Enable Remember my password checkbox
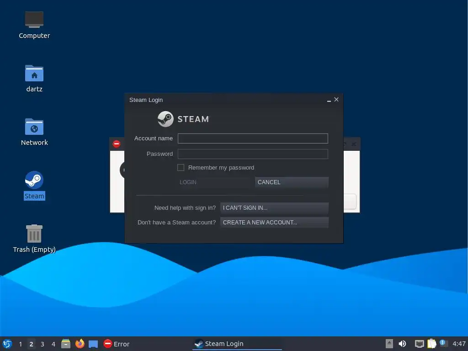This screenshot has width=468, height=351. pos(181,167)
